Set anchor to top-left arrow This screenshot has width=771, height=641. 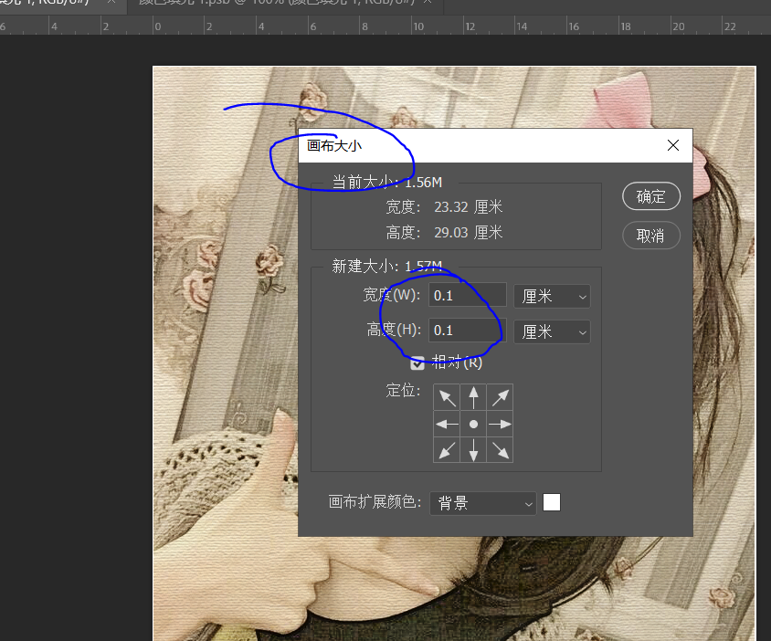(447, 397)
